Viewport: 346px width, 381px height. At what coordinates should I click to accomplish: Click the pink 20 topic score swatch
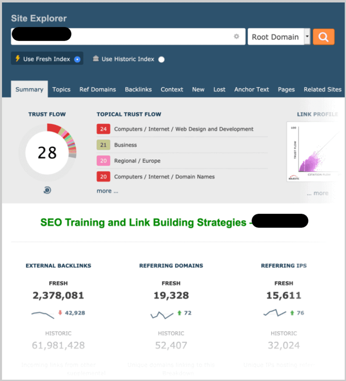tap(104, 161)
